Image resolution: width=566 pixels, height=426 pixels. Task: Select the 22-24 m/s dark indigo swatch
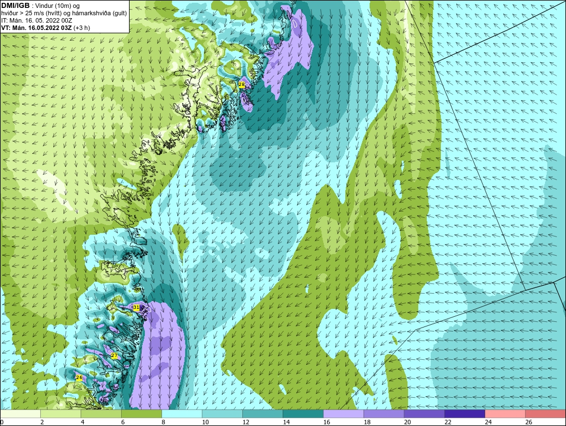point(465,414)
